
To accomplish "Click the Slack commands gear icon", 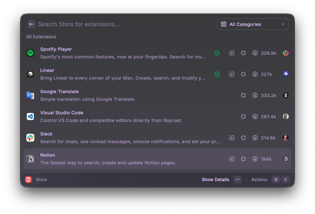I will [243, 138].
